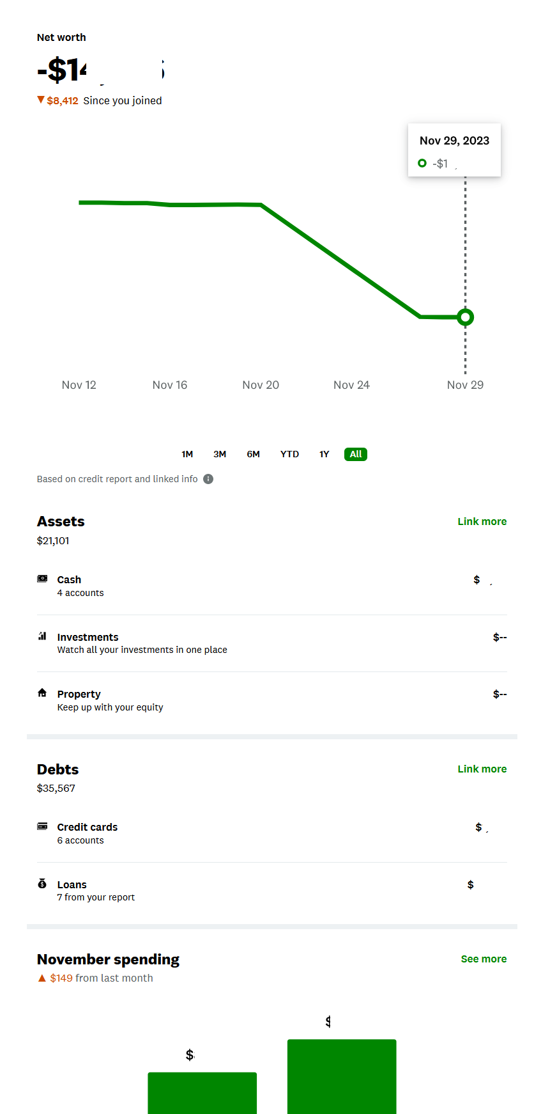Click the Property house icon

pyautogui.click(x=42, y=693)
